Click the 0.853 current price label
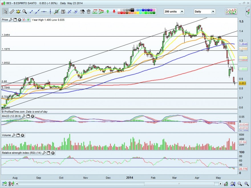The width and height of the screenshot is (251, 188). [242, 83]
